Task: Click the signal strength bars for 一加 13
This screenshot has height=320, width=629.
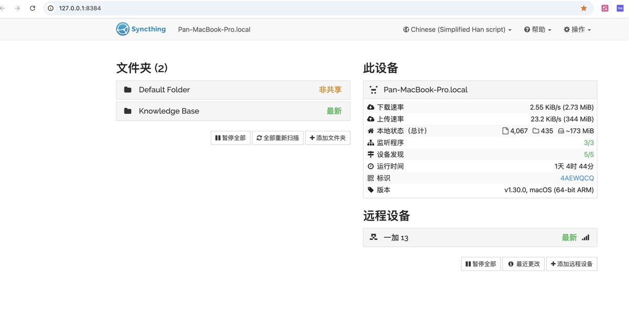Action: (x=585, y=237)
